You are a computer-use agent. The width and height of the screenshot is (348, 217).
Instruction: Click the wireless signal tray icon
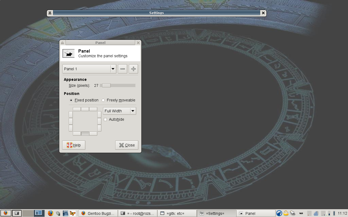tap(316, 213)
